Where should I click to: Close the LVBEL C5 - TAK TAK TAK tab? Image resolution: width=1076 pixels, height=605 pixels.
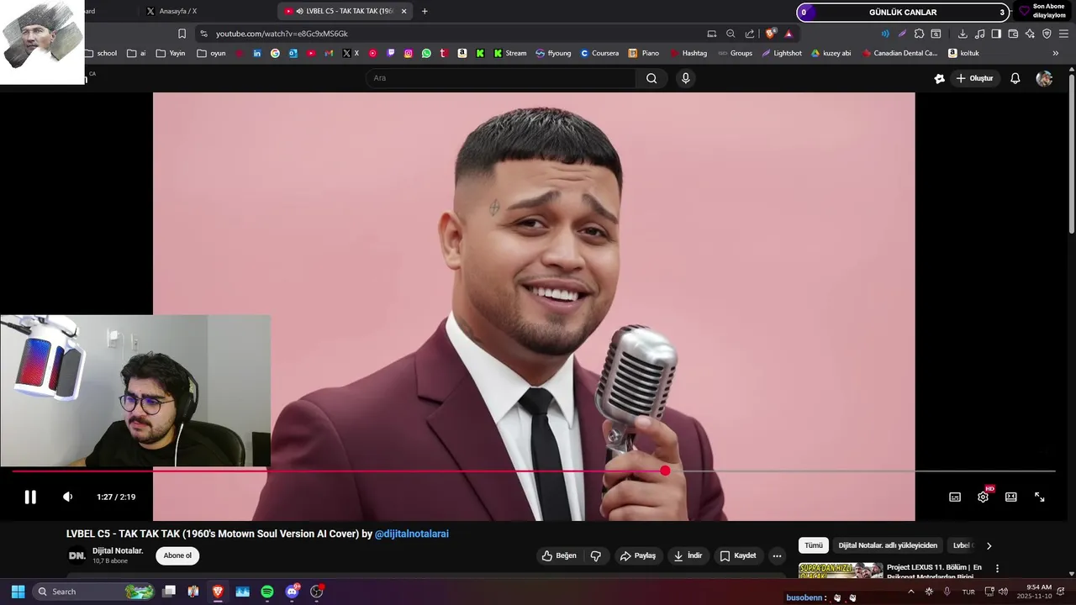click(x=403, y=11)
